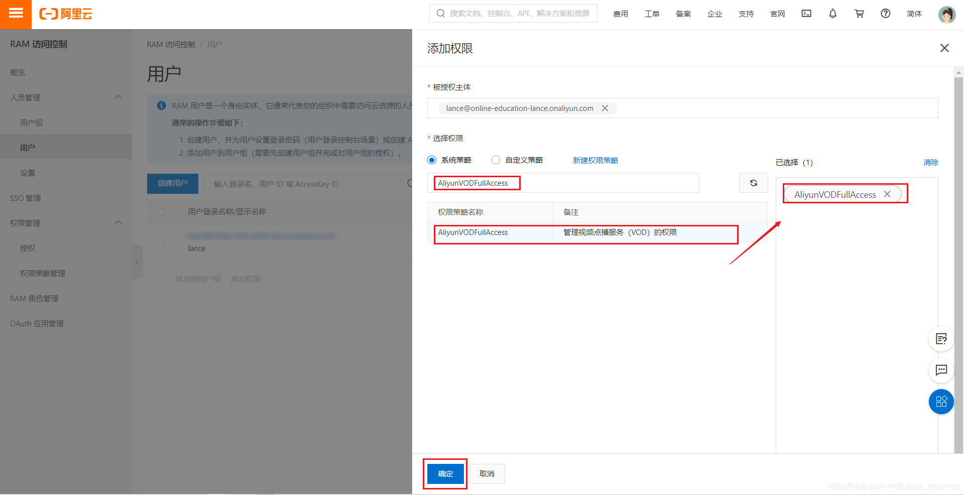
Task: Open the 简体 language dropdown
Action: tap(914, 14)
